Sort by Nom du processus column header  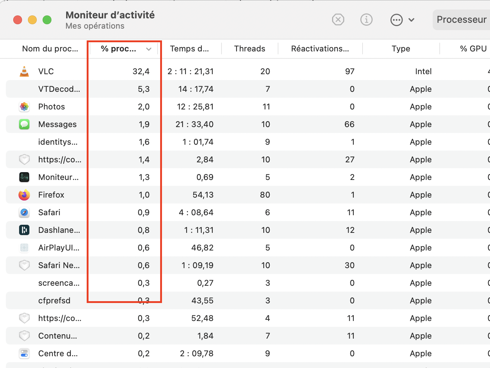(x=50, y=48)
